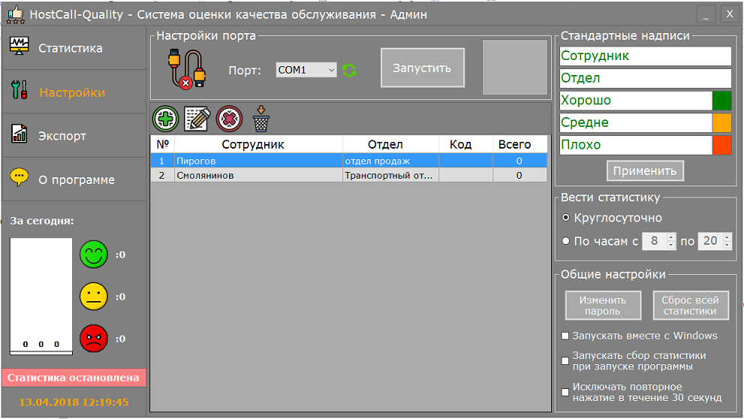744x419 pixels.
Task: Select the Смолянинов employee row
Action: tap(349, 176)
